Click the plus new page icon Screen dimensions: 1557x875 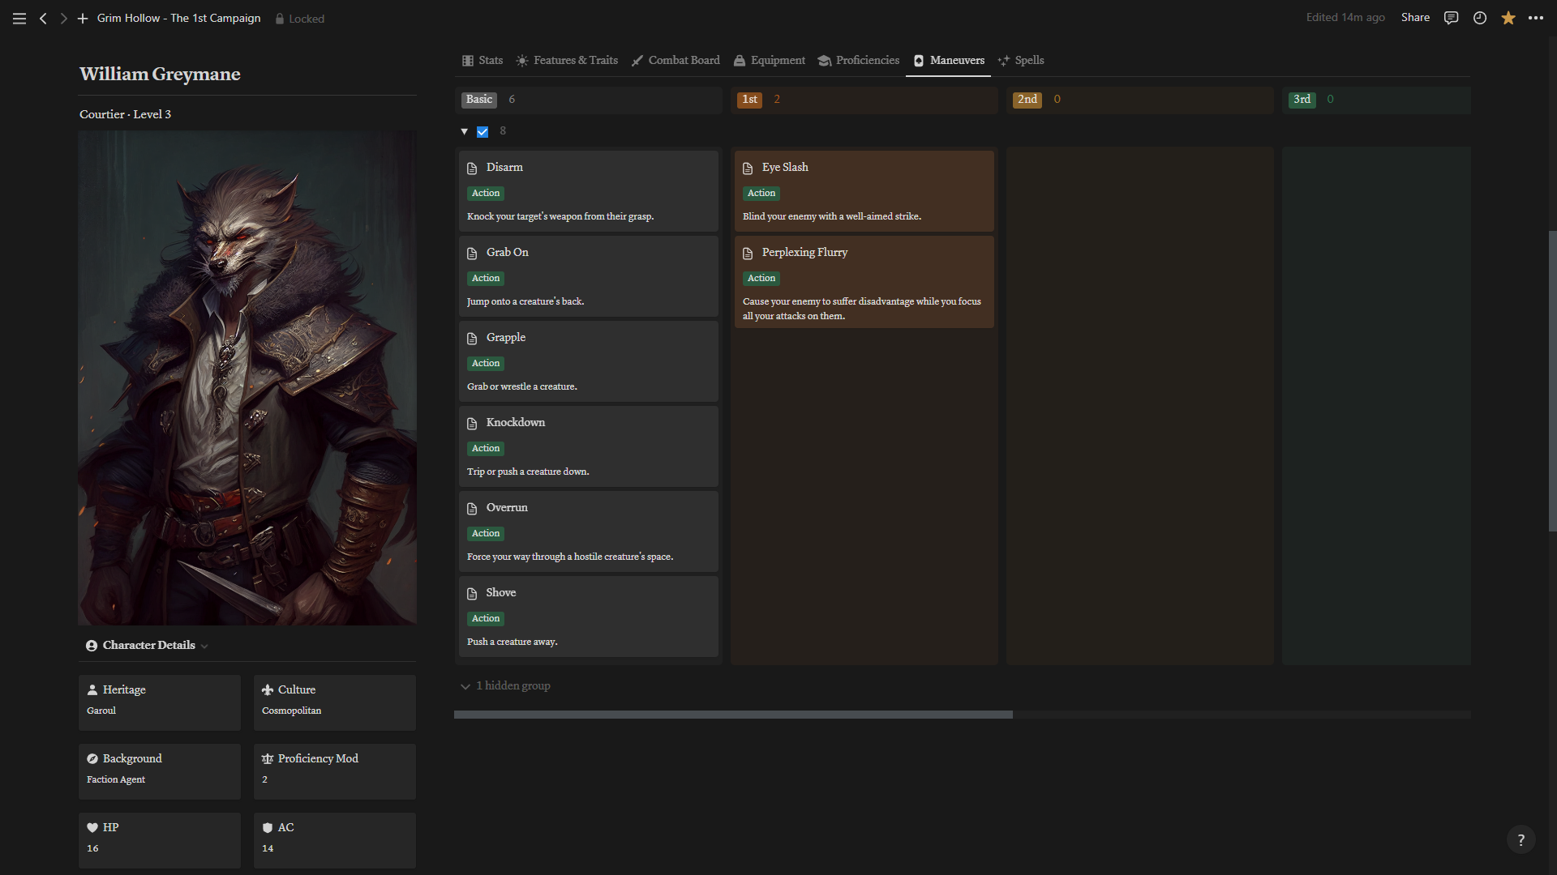coord(83,18)
